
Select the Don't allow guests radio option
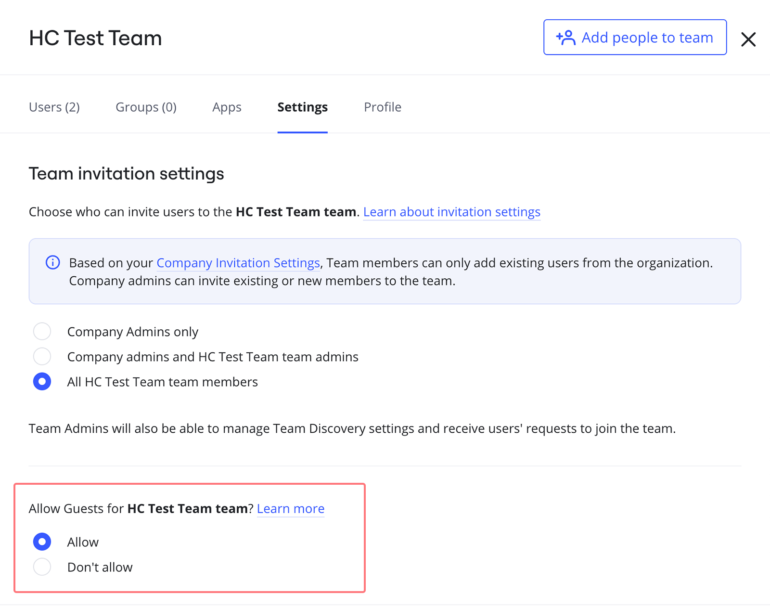(42, 567)
